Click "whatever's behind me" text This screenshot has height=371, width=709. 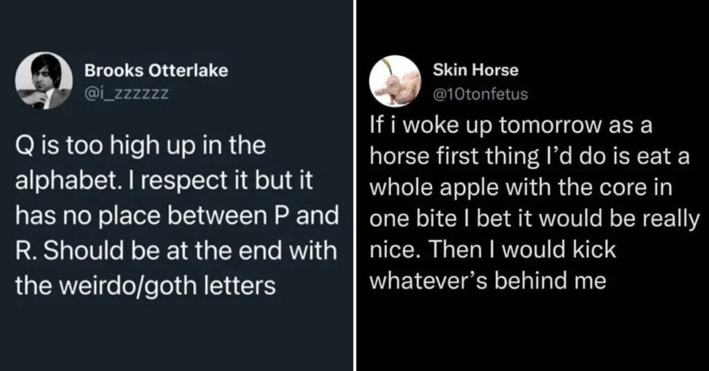(x=489, y=280)
